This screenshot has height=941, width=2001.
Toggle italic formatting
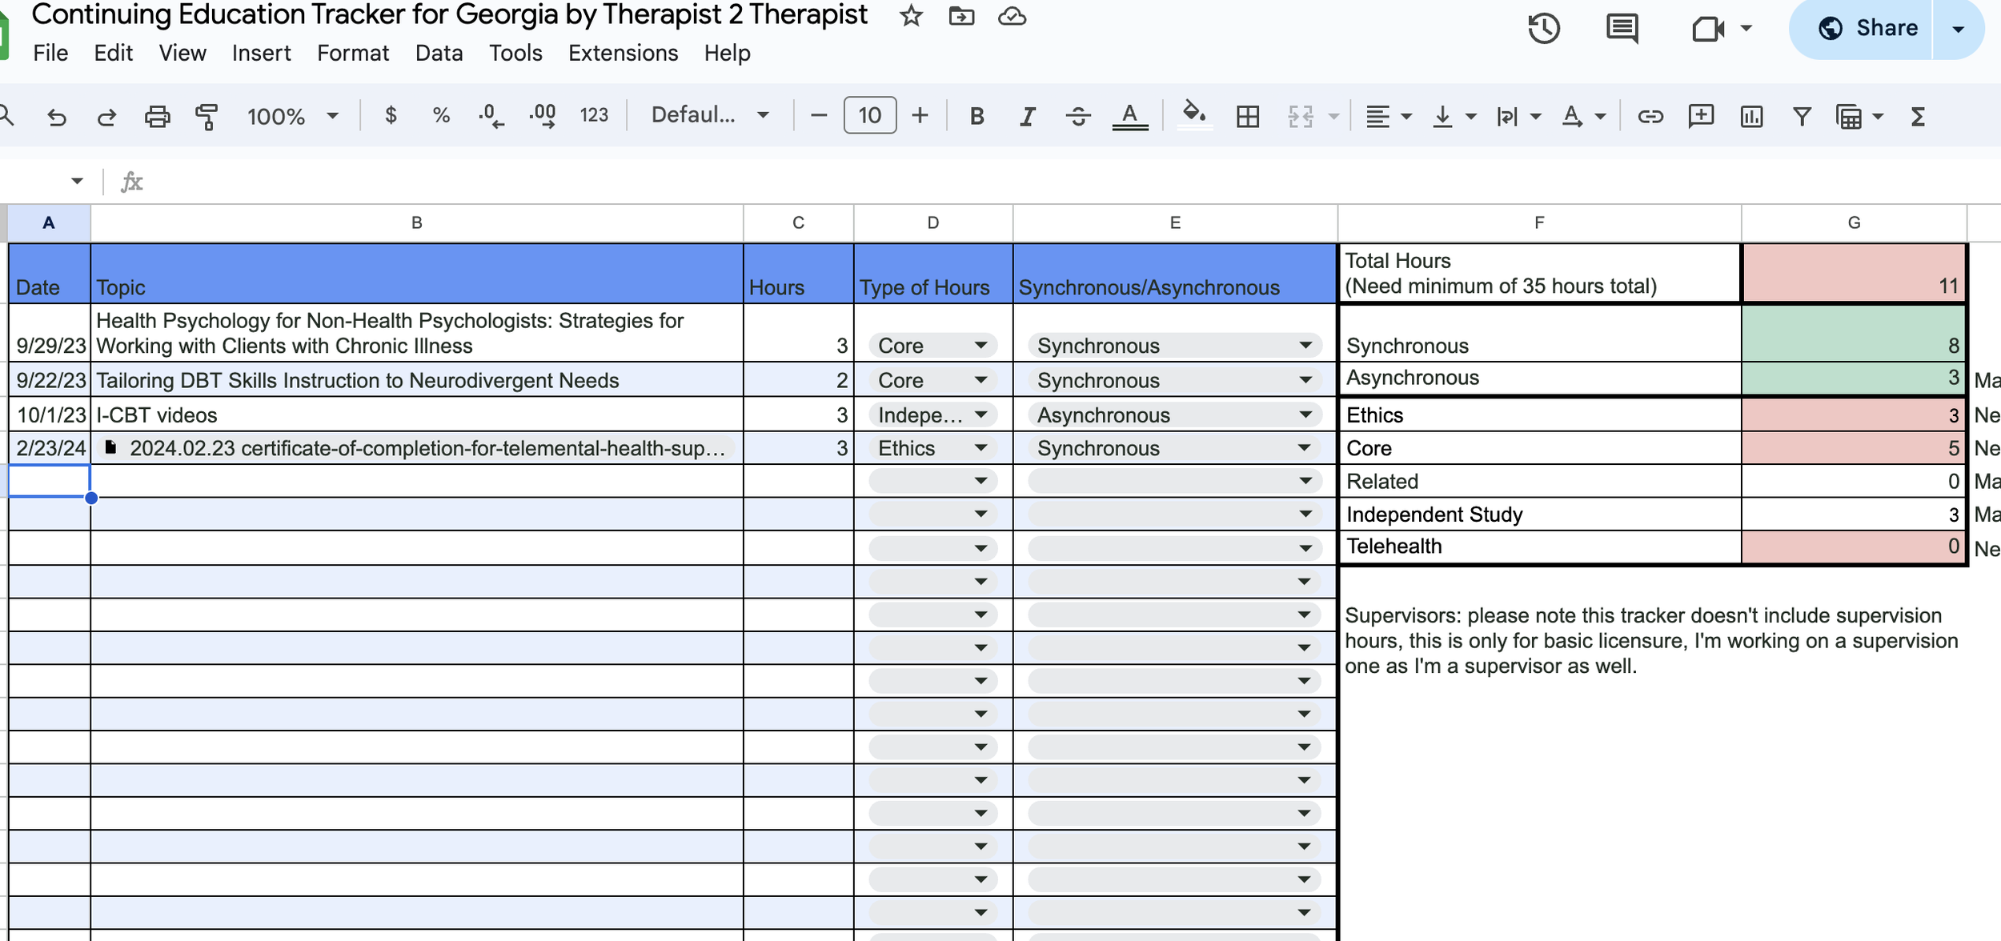point(1027,116)
